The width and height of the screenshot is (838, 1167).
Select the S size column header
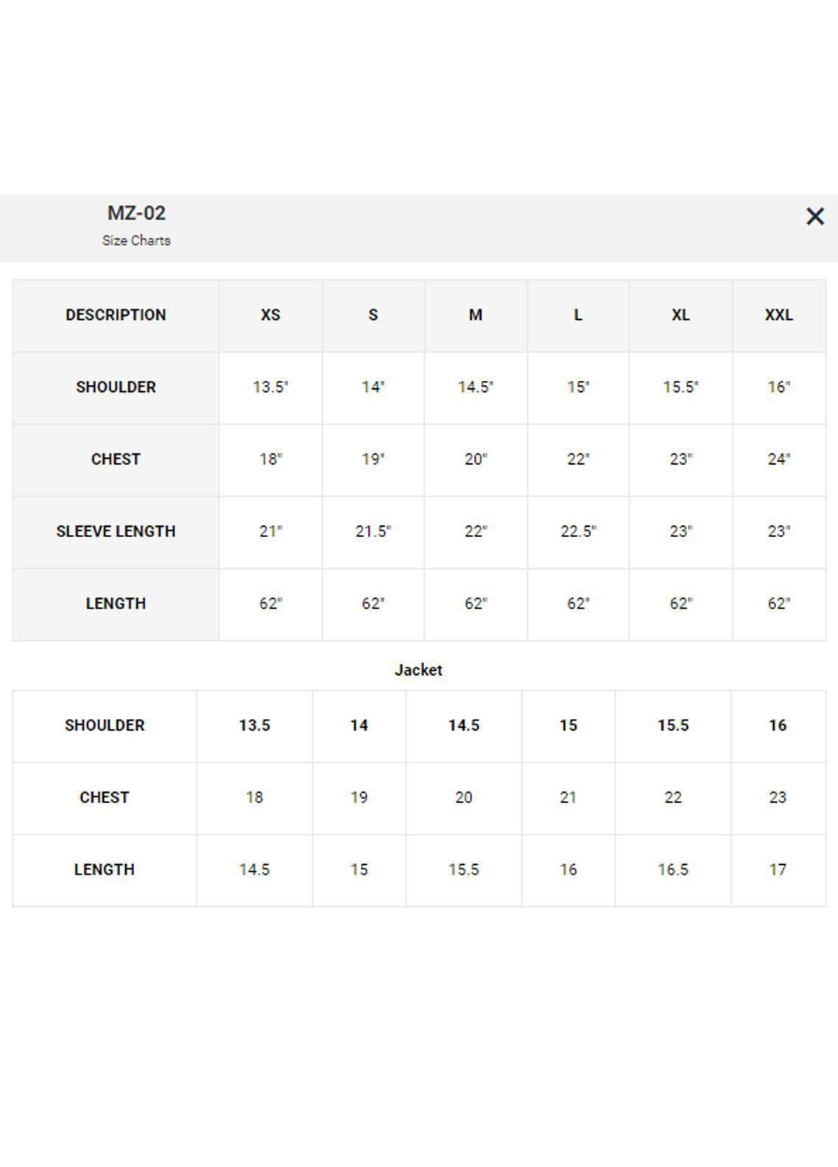tap(373, 315)
